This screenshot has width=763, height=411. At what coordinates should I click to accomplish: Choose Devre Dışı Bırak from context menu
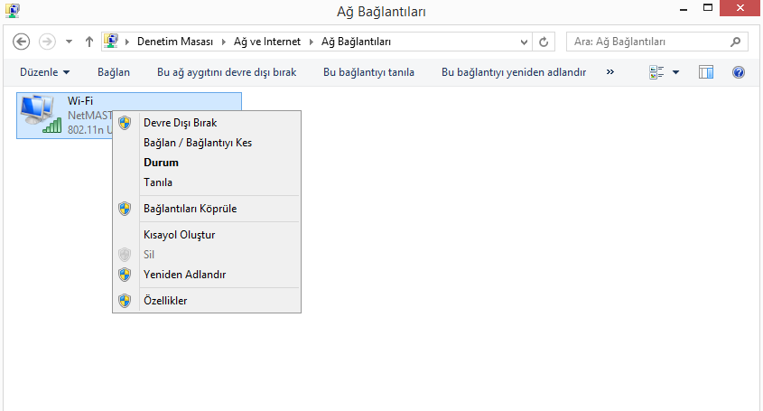click(x=180, y=123)
